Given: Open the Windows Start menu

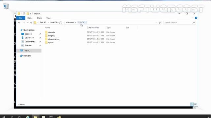Looking at the screenshot, I should click(x=4, y=117).
